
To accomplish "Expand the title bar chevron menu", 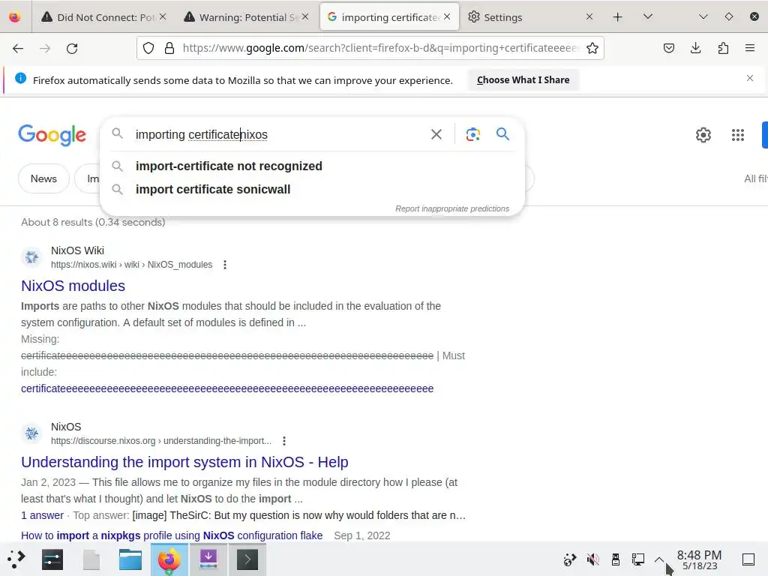I will point(703,16).
